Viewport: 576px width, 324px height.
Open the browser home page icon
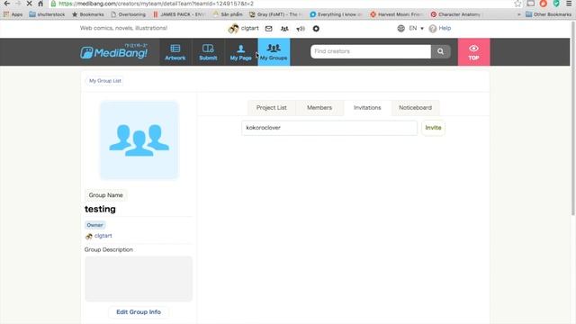[x=40, y=4]
